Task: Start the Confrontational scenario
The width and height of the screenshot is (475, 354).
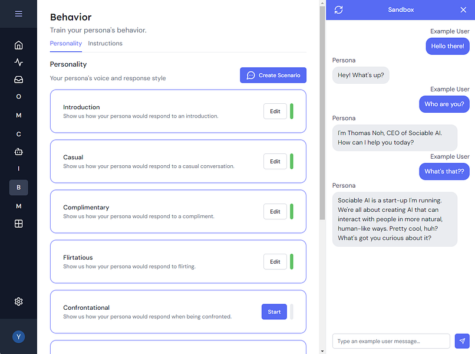Action: coord(274,312)
